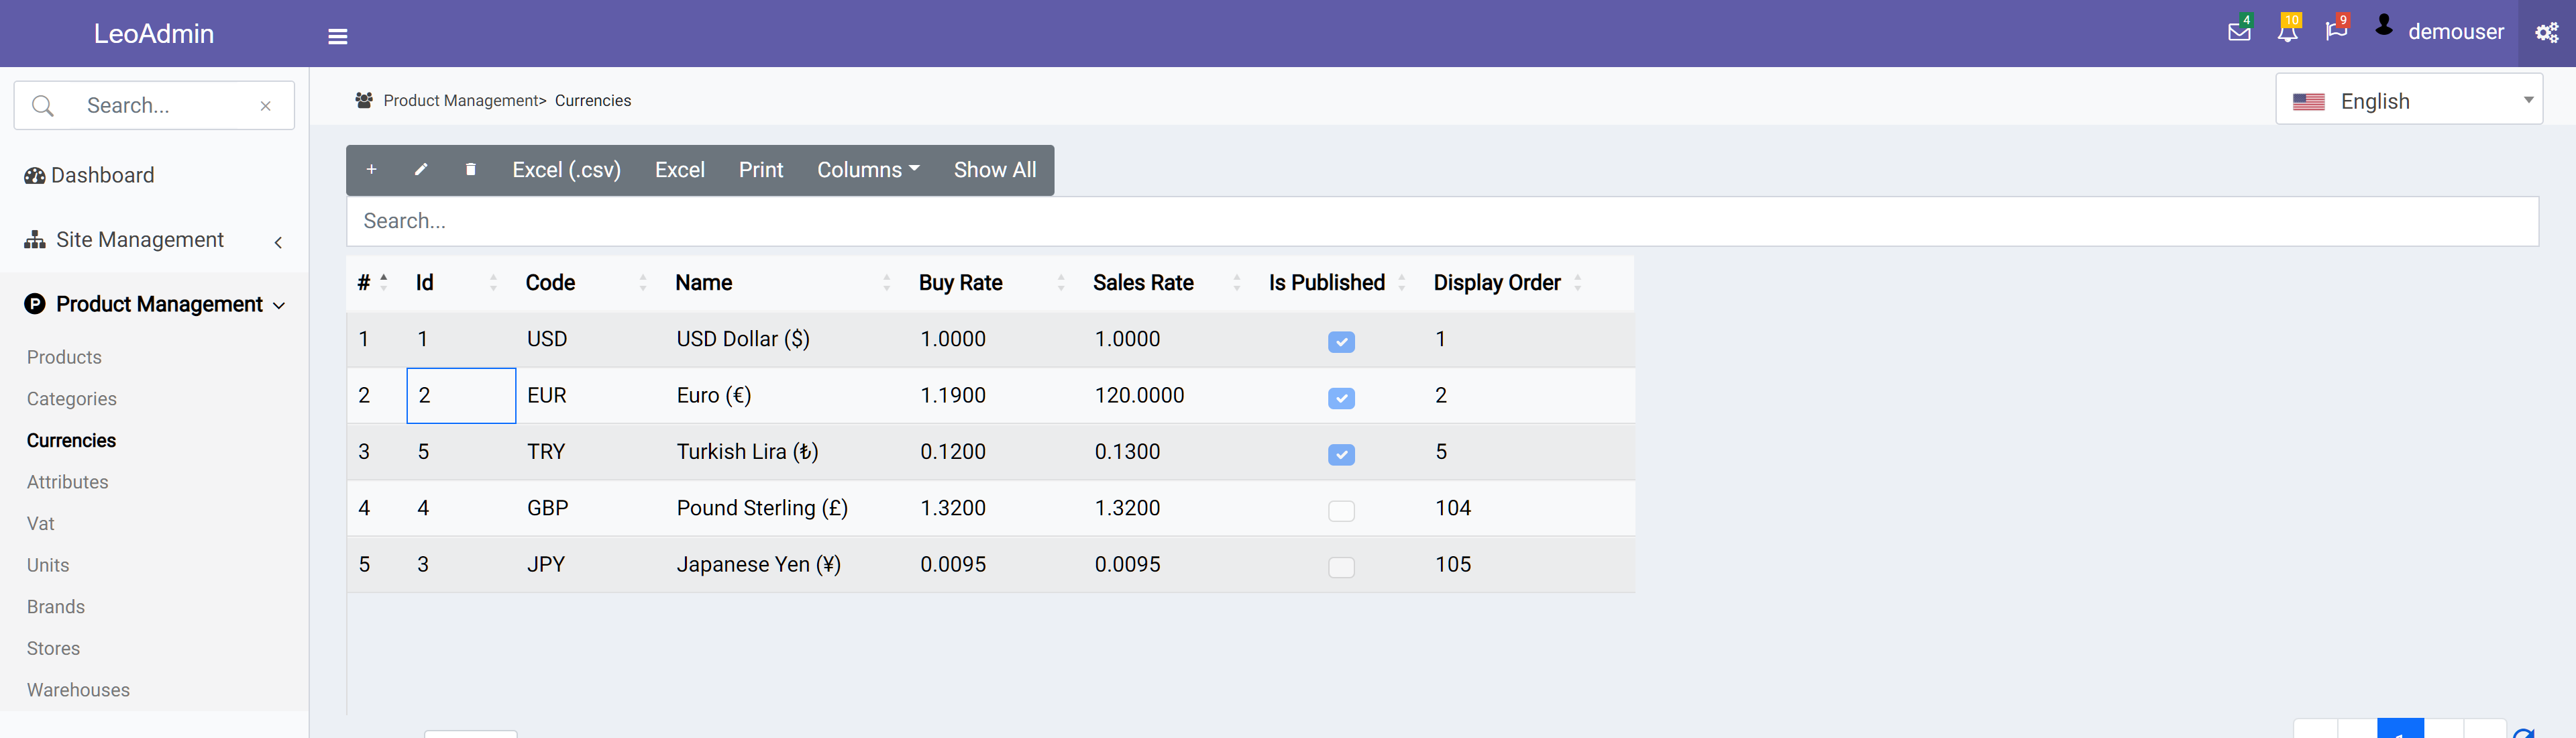
Task: Open the settings gears icon
Action: [x=2546, y=33]
